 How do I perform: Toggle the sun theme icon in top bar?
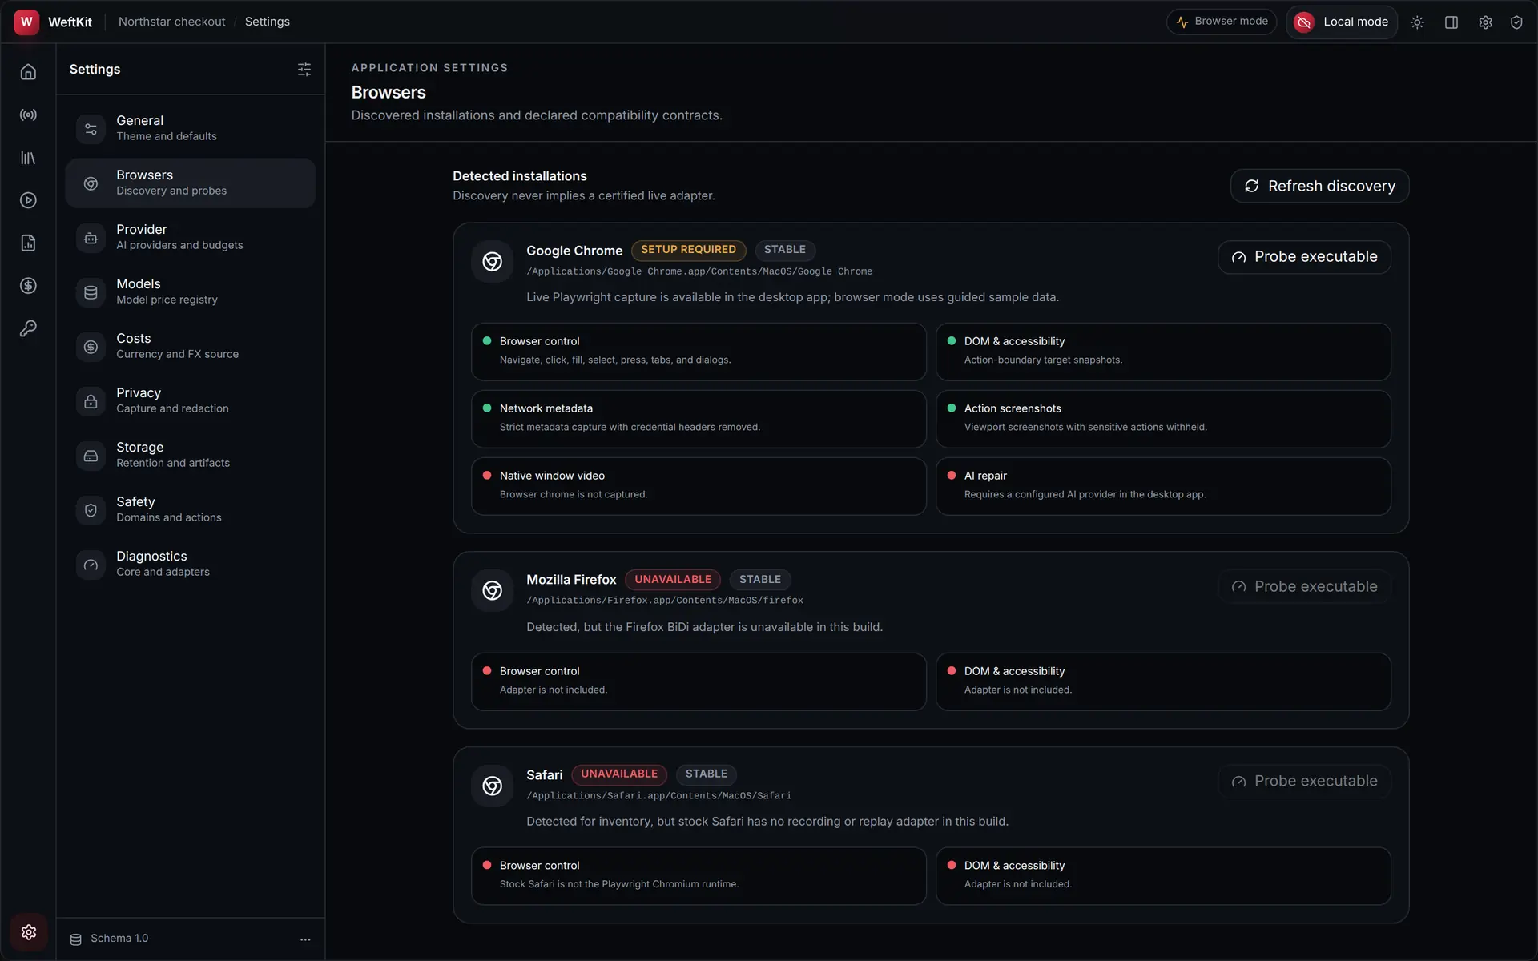pos(1417,22)
